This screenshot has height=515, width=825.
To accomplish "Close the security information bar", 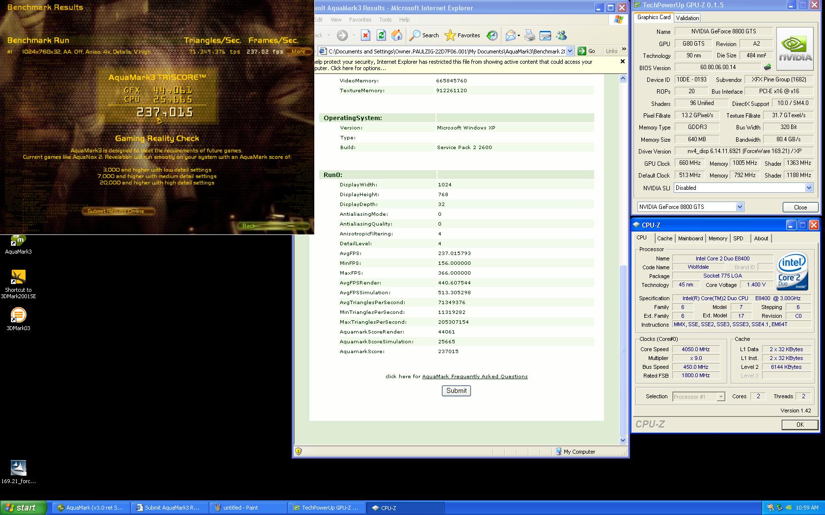I will click(623, 62).
